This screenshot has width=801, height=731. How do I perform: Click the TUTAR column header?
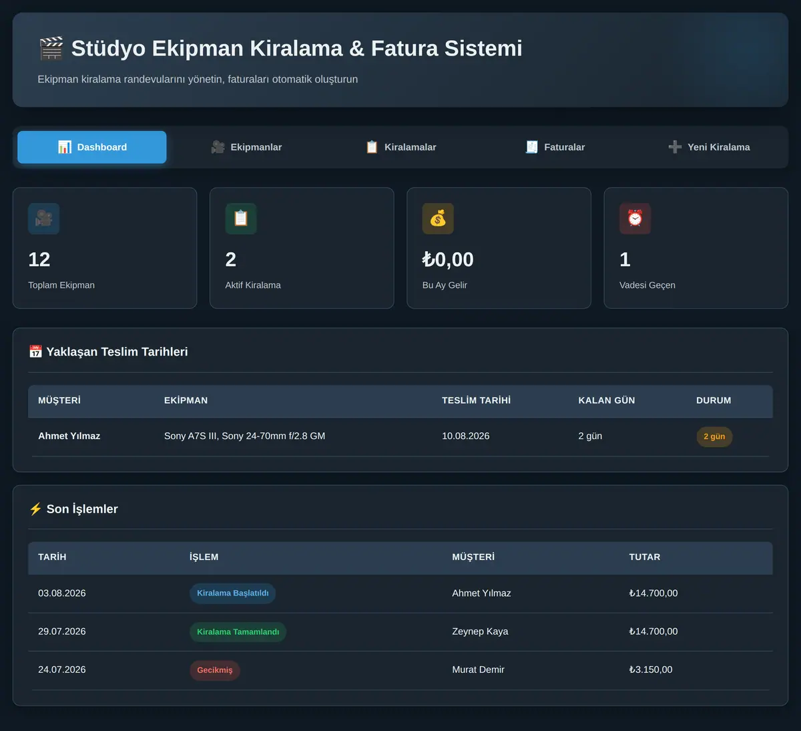[x=645, y=557]
